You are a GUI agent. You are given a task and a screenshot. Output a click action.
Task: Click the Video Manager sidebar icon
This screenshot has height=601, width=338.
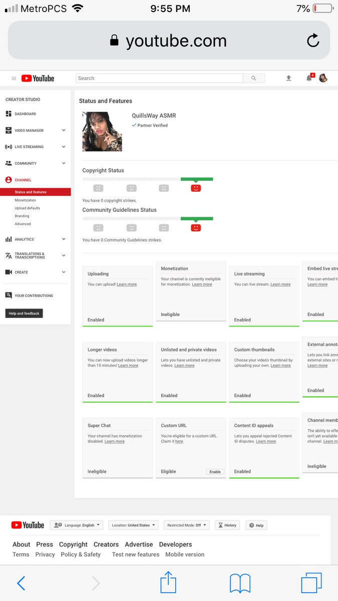coord(9,130)
